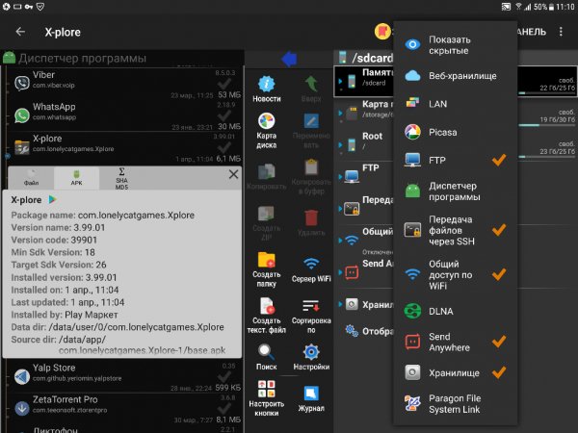This screenshot has width=578, height=433.
Task: Expand the FTP entry in right pane
Action: tap(340, 177)
